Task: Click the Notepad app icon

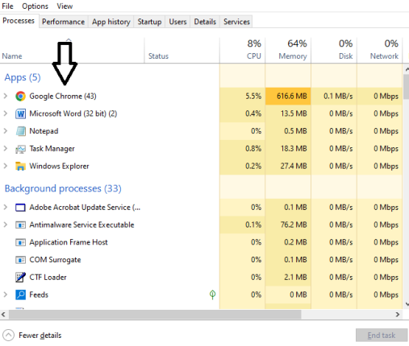Action: 20,131
